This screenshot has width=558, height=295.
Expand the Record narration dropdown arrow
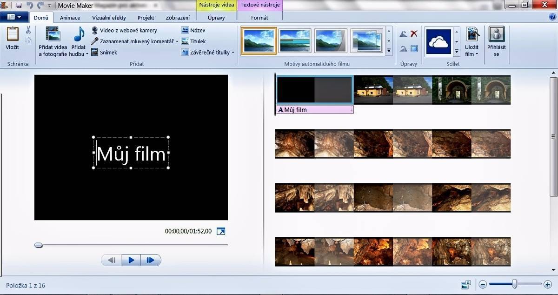click(177, 41)
